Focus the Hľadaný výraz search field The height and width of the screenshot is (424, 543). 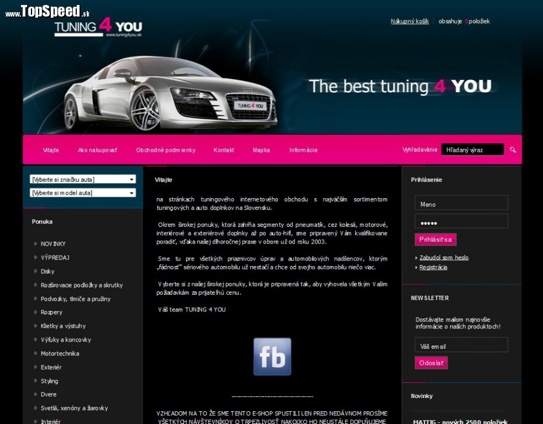(472, 150)
